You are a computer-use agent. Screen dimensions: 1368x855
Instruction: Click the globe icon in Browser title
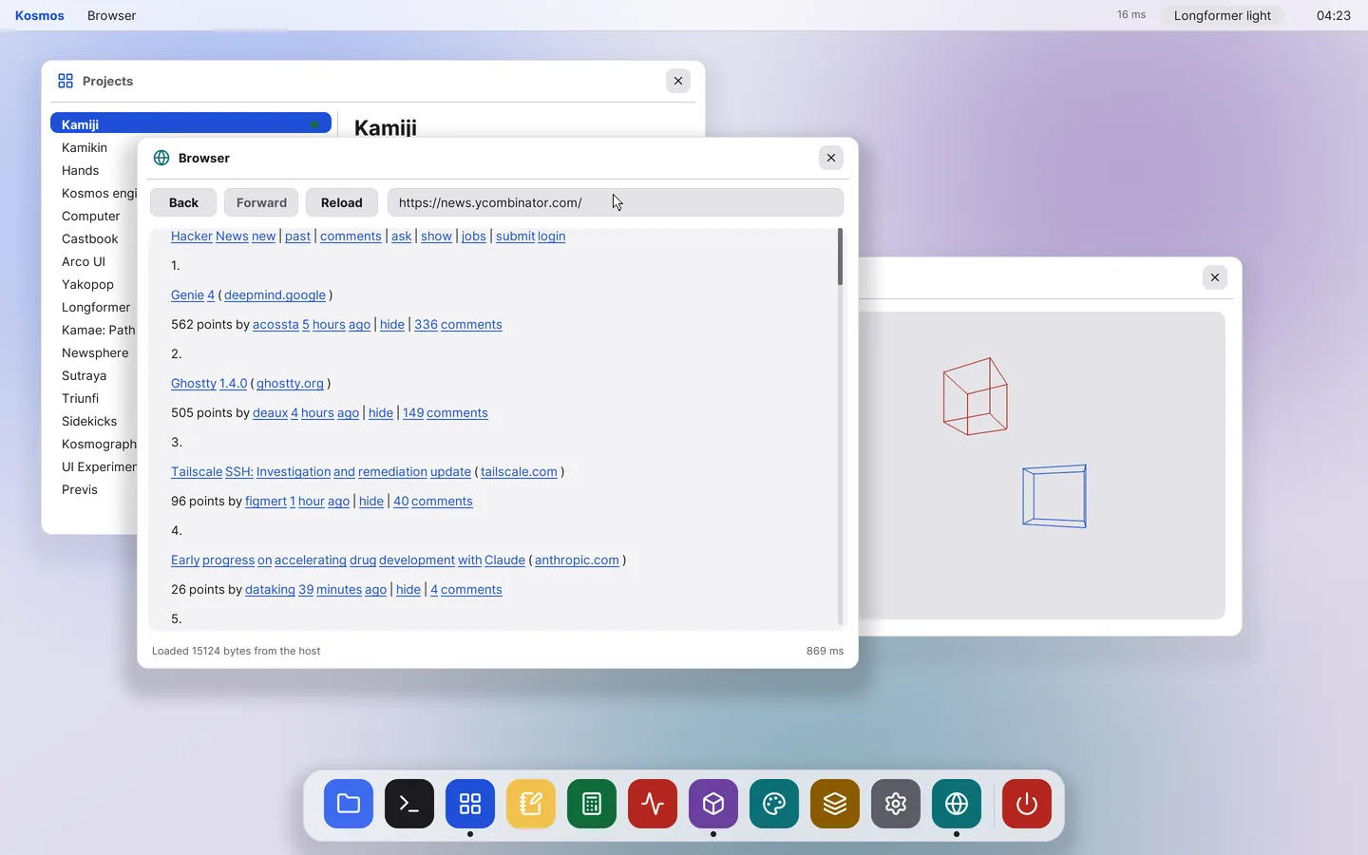click(161, 158)
